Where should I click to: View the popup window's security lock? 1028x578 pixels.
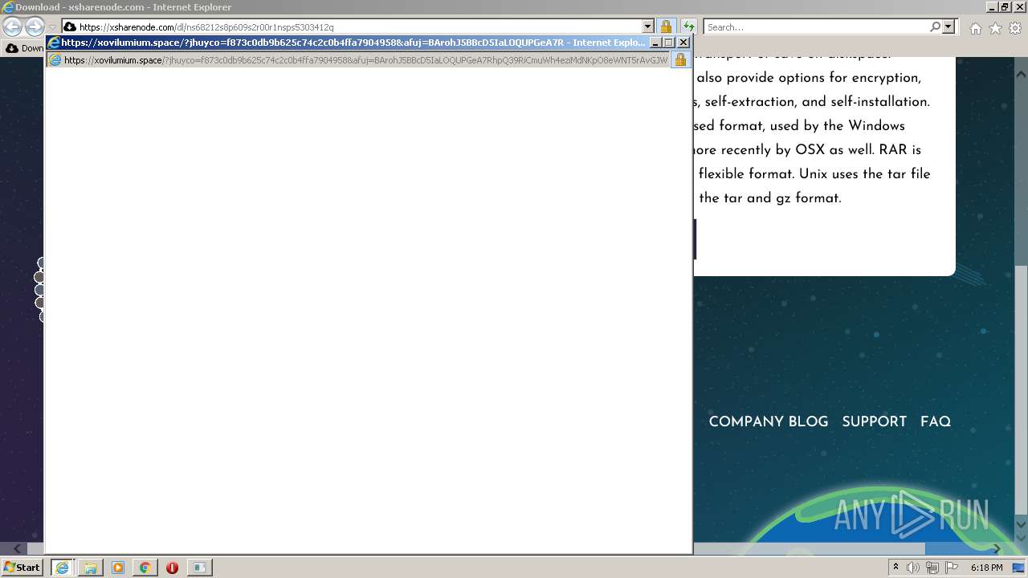pyautogui.click(x=680, y=60)
